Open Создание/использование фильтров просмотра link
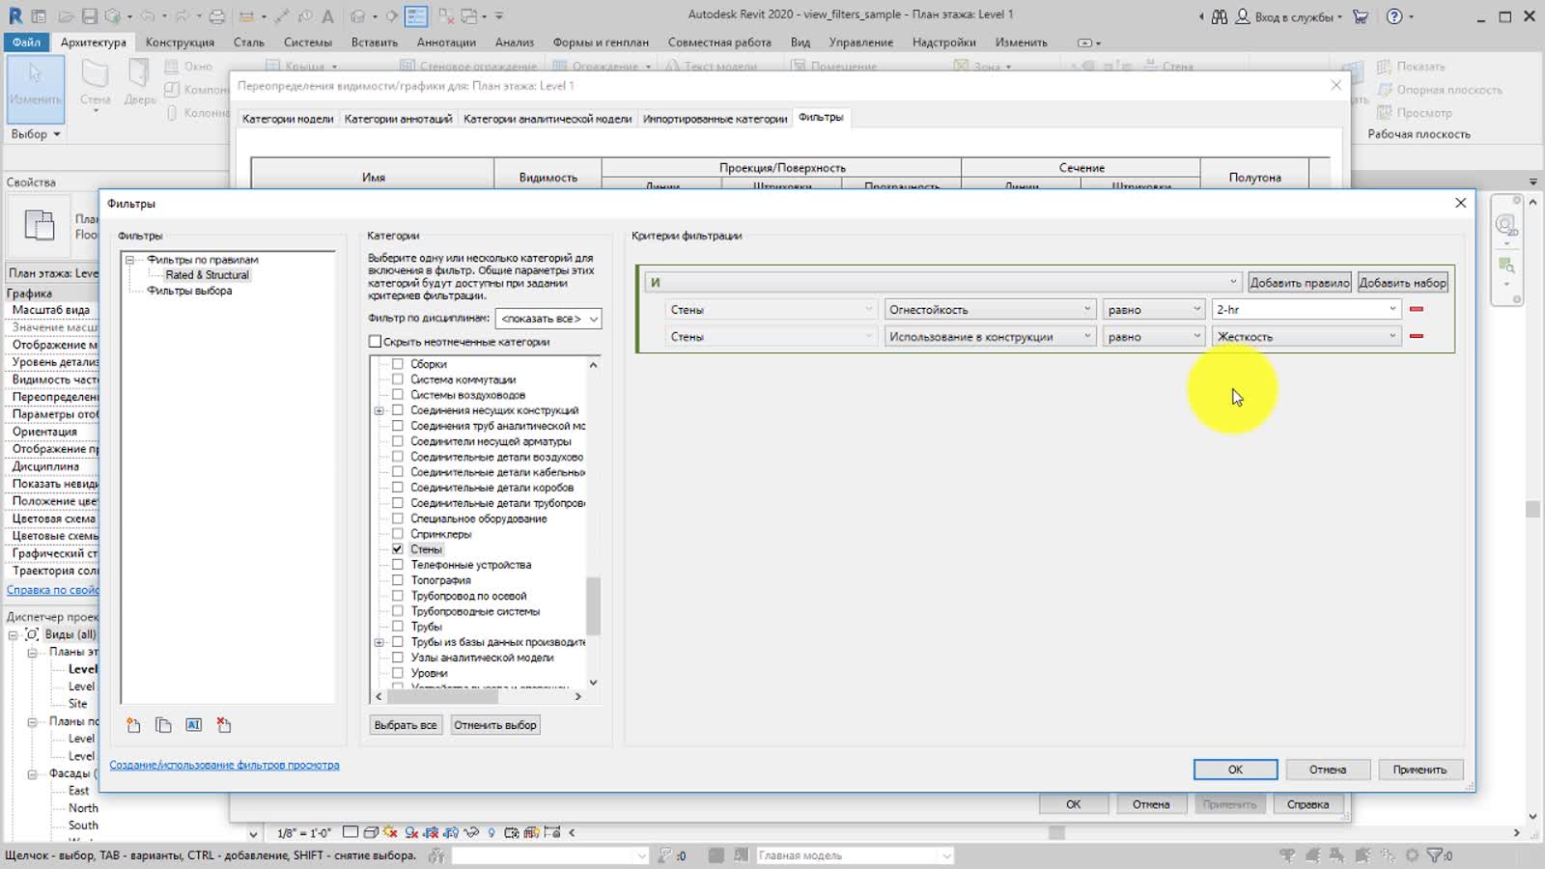1545x869 pixels. [x=224, y=765]
